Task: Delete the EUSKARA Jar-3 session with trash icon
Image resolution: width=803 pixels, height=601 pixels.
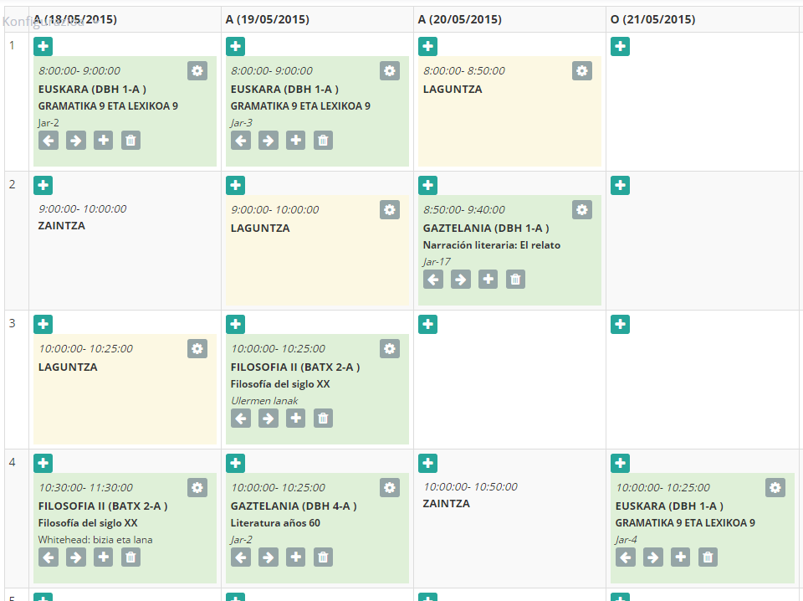Action: pos(323,141)
